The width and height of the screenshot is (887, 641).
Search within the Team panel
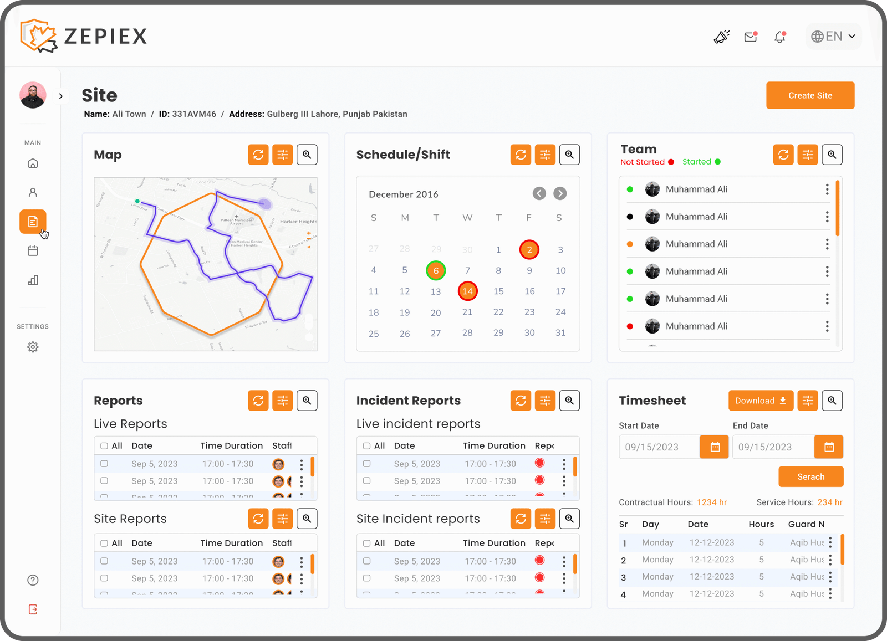(832, 155)
